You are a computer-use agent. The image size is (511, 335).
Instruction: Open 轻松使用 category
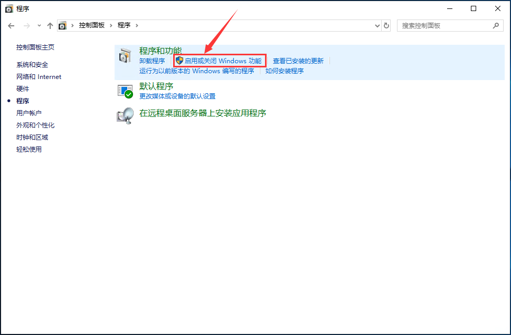point(29,149)
